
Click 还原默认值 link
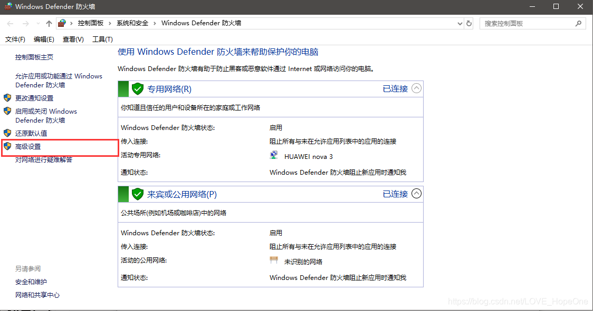click(31, 133)
